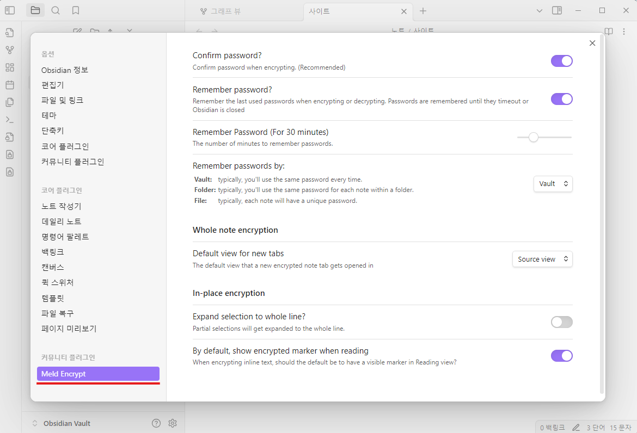Open tab list chevron dropdown
Screen dimensions: 637x433
coord(539,11)
